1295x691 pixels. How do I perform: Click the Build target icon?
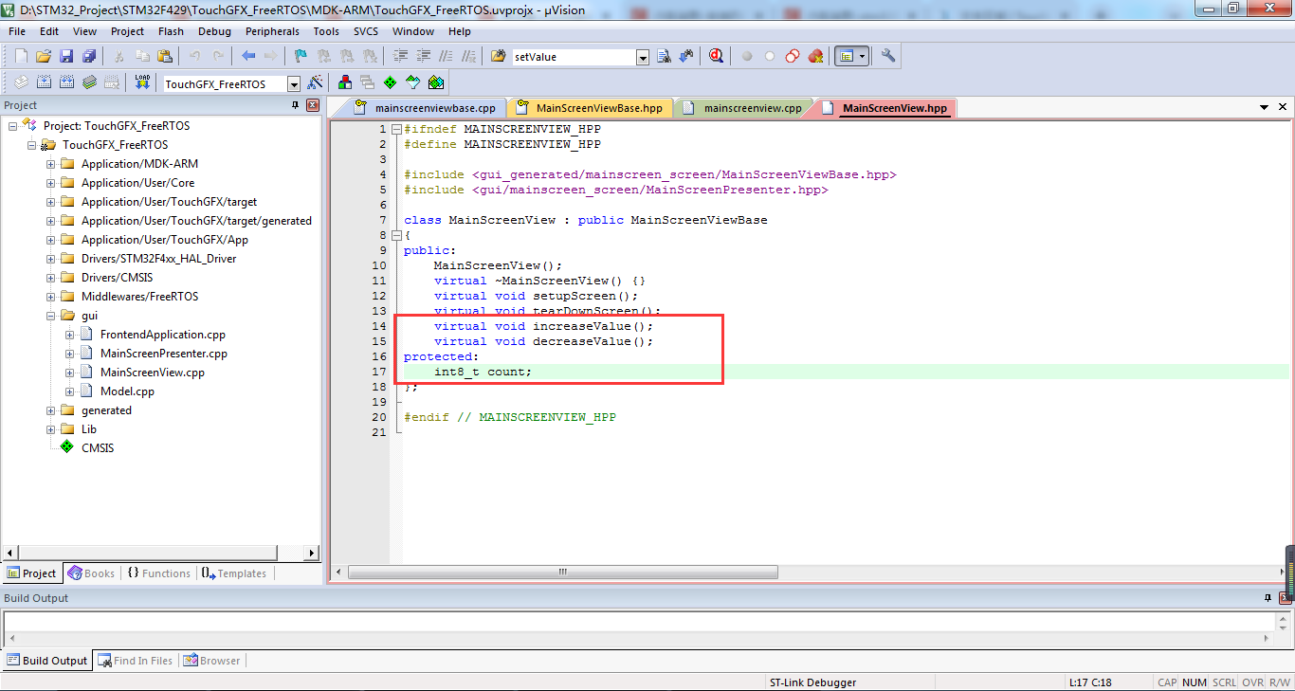[x=44, y=83]
